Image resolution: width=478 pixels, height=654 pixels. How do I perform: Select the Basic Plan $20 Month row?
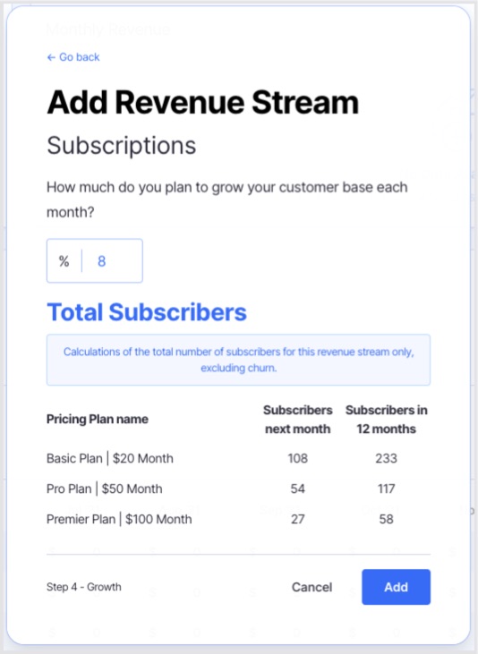238,458
